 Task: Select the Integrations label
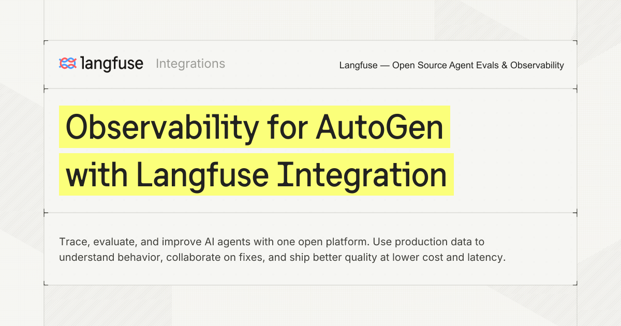pyautogui.click(x=190, y=64)
